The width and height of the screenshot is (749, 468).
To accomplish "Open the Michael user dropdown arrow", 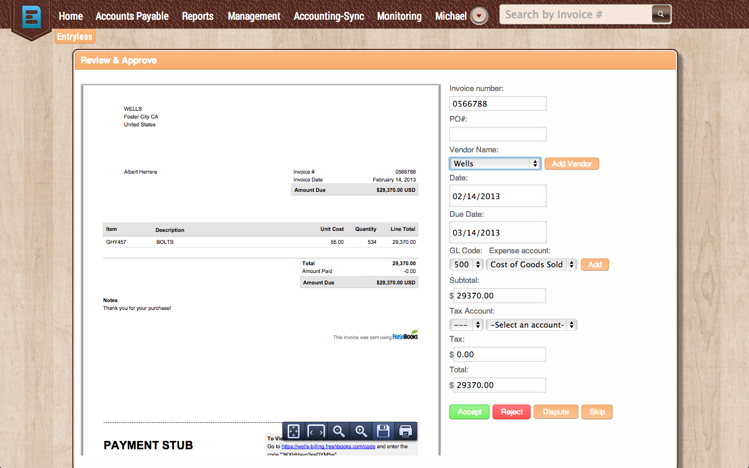I will pyautogui.click(x=479, y=16).
